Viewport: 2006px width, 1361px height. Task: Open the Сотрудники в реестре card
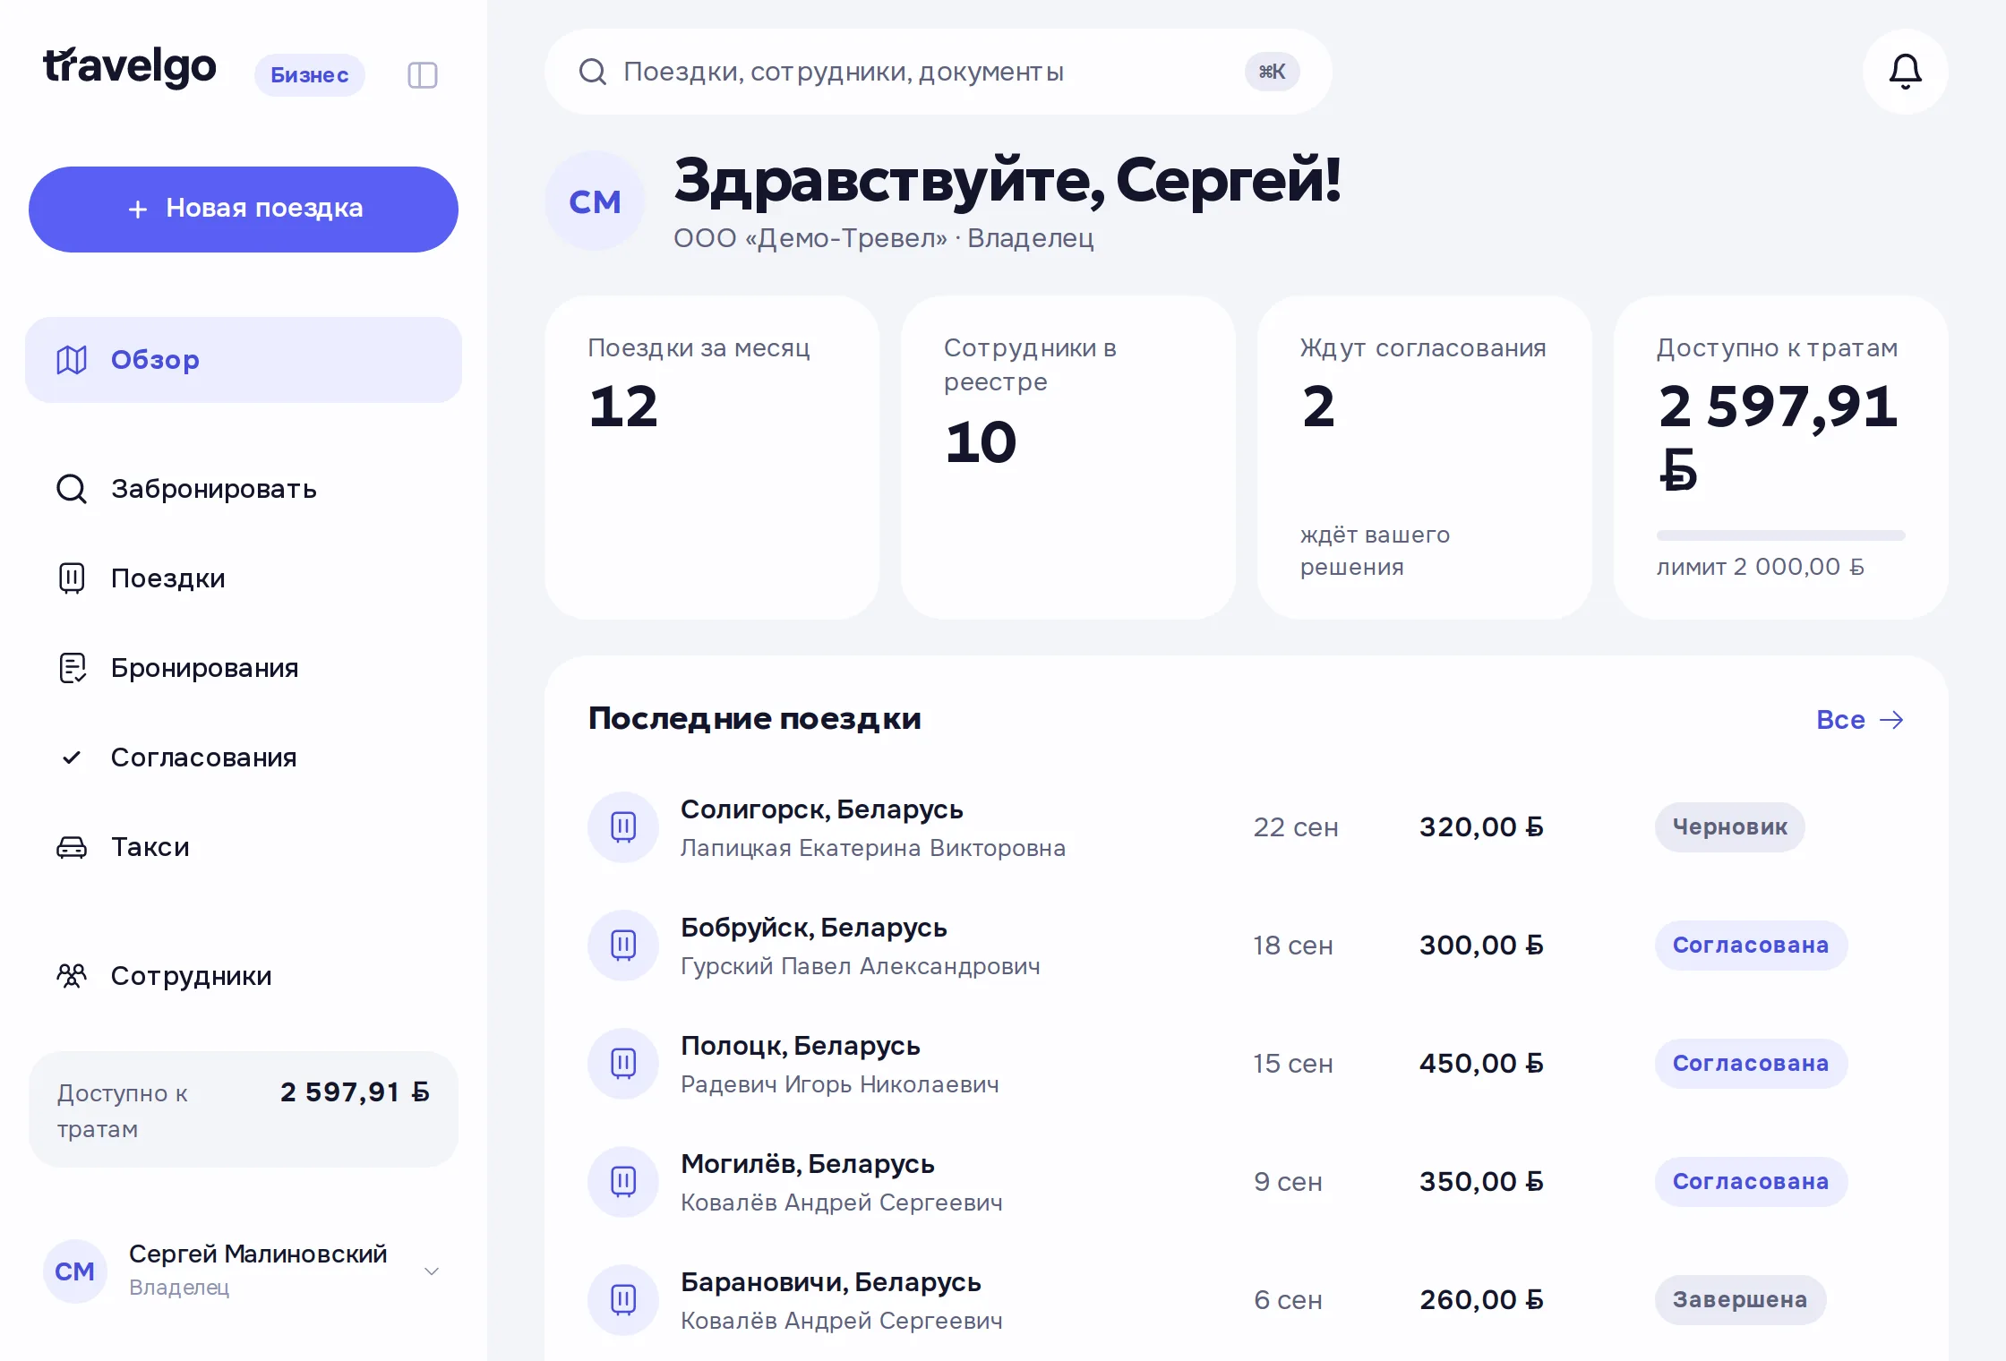coord(1067,458)
